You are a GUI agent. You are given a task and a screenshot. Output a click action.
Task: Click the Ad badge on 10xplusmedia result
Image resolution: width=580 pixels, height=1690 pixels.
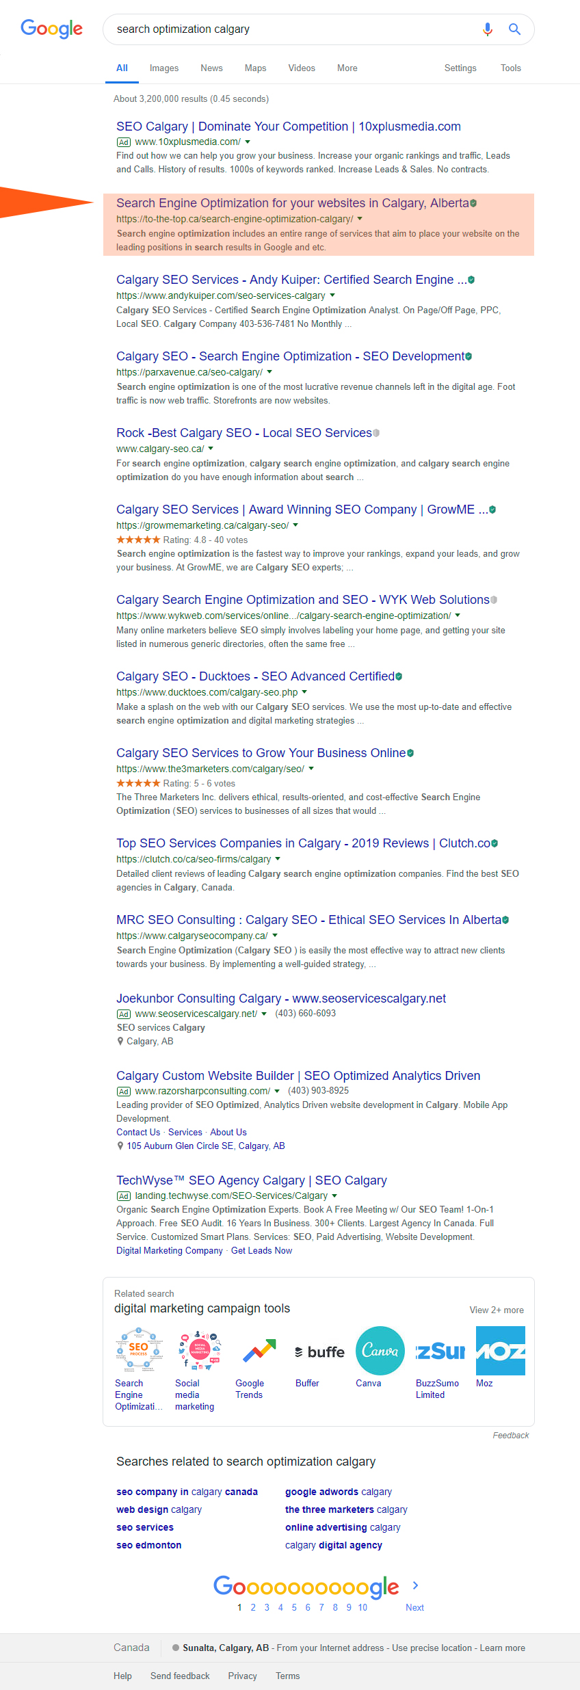click(124, 142)
